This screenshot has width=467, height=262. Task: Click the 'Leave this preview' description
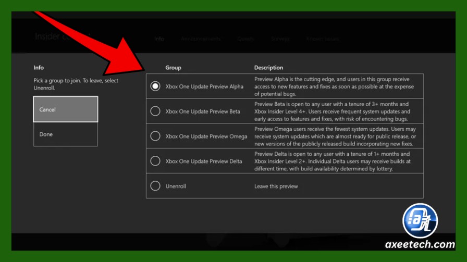pos(276,186)
